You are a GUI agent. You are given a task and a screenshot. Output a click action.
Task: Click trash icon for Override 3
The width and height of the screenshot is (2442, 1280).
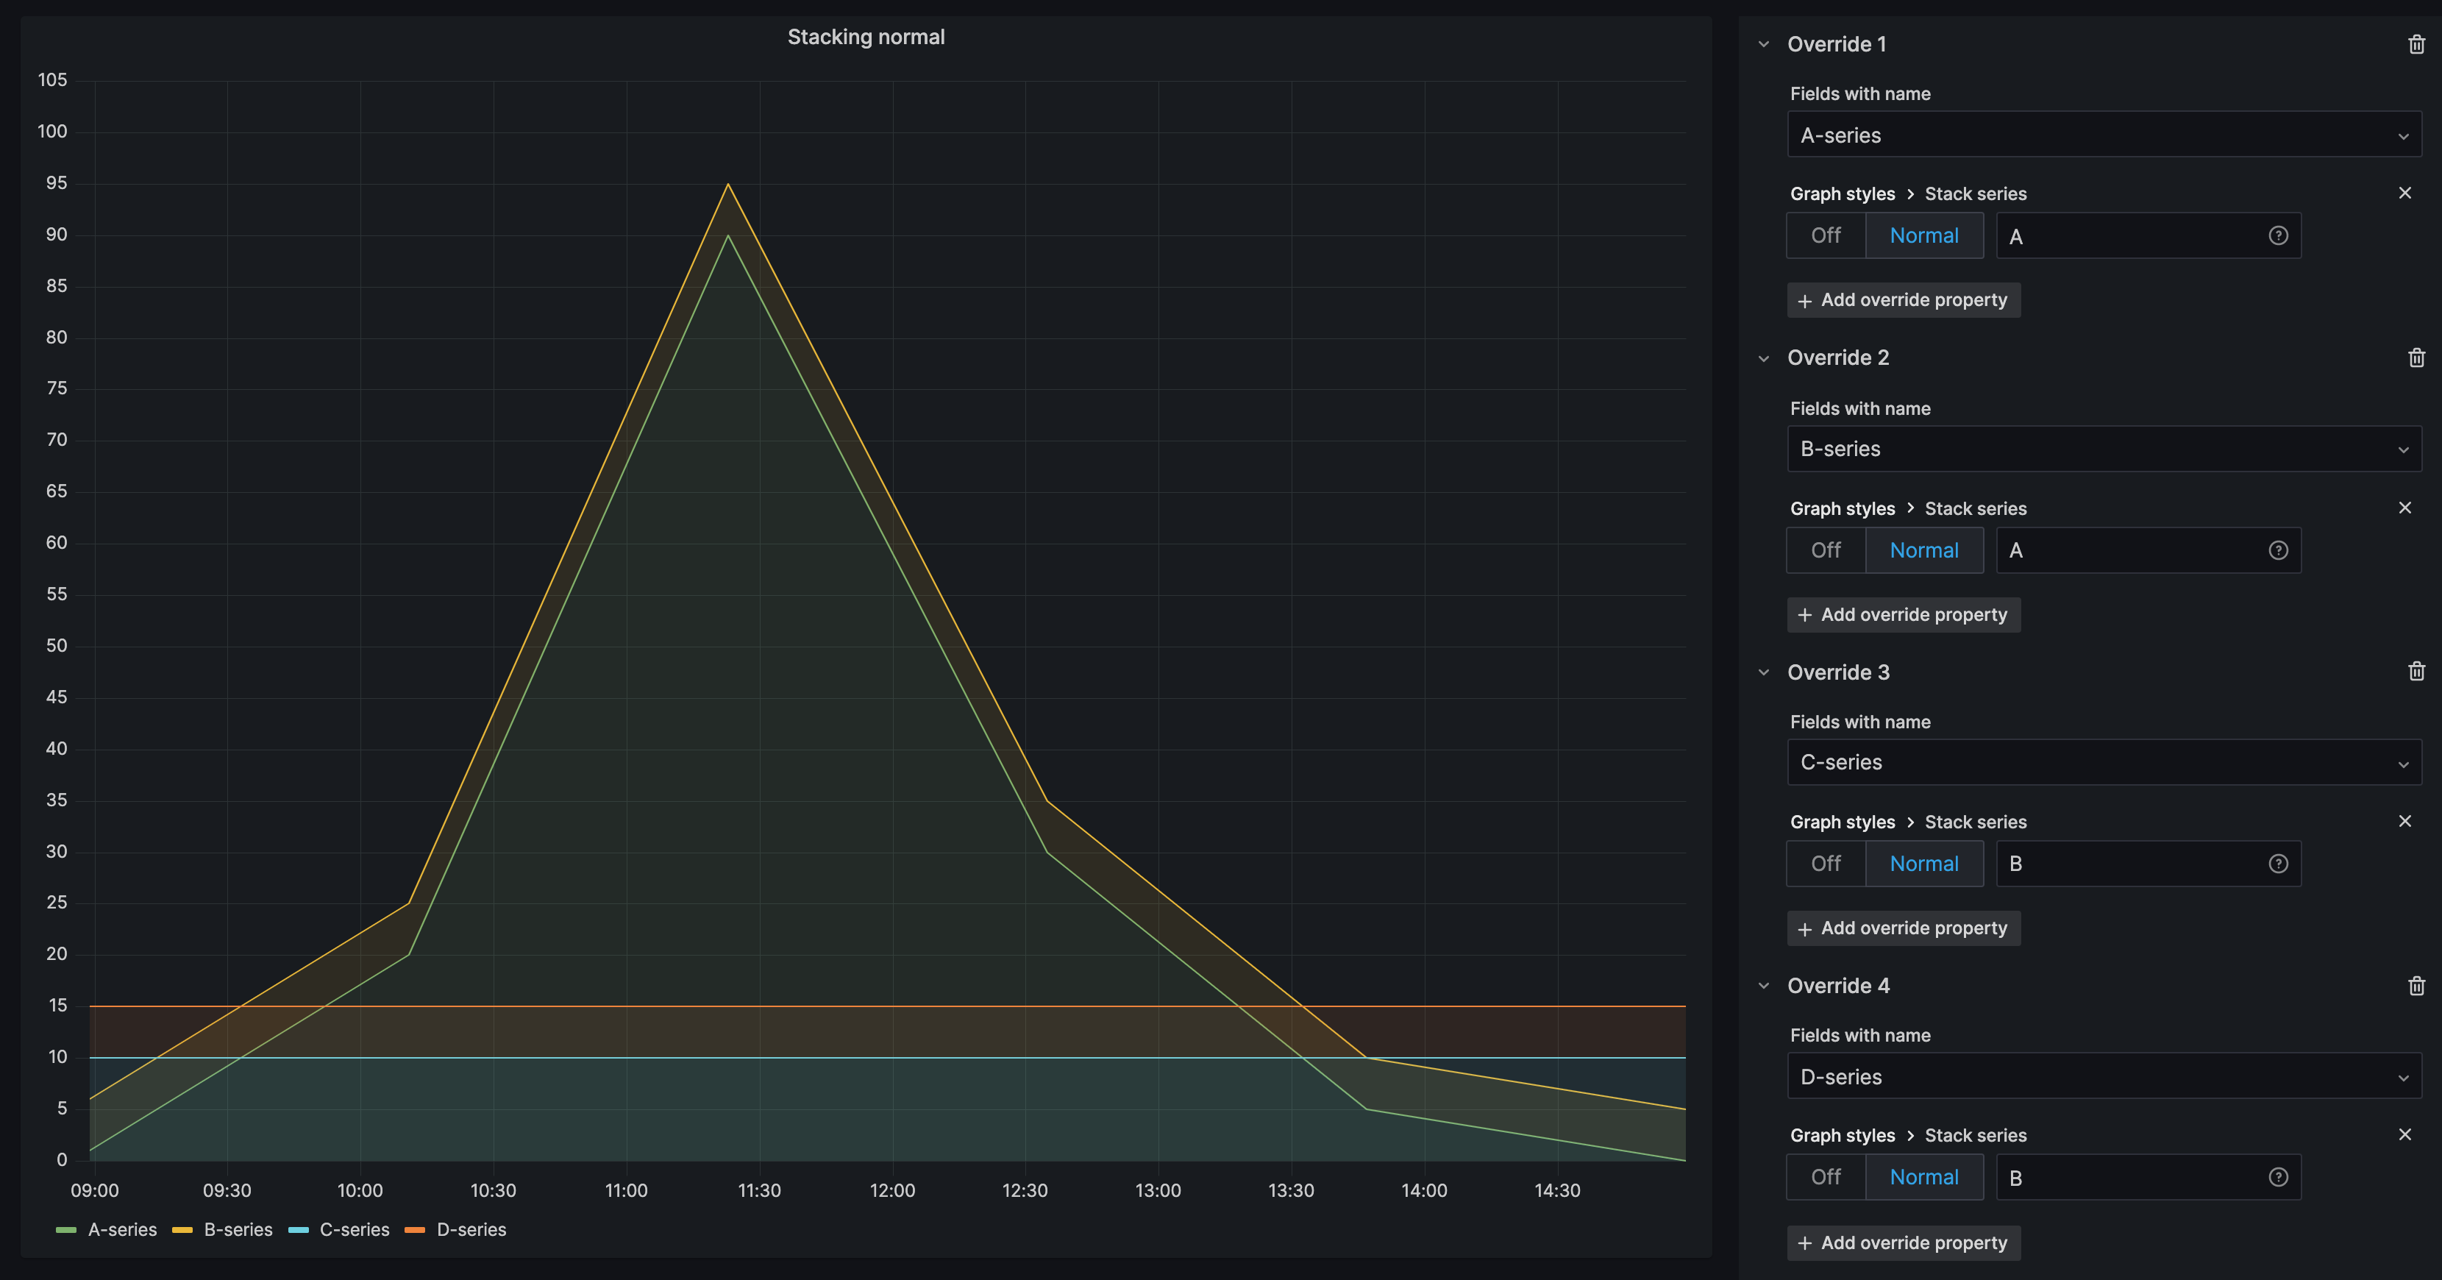2416,672
